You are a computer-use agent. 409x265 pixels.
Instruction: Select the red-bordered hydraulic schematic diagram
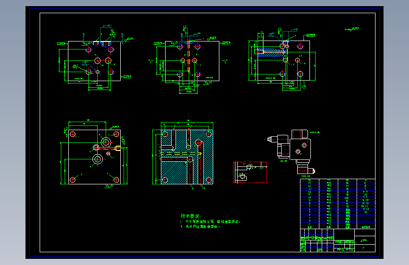250,172
